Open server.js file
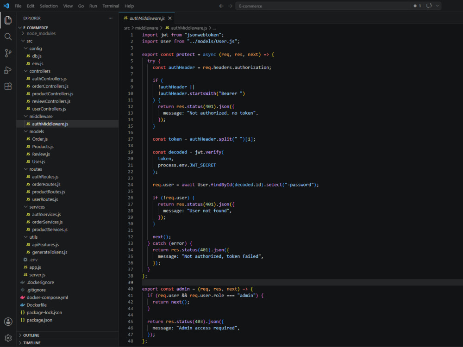 coord(37,275)
